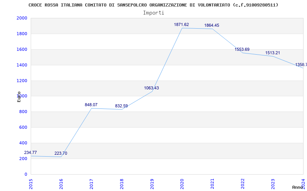
Task: Click the data label 1513.21
Action: [272, 53]
